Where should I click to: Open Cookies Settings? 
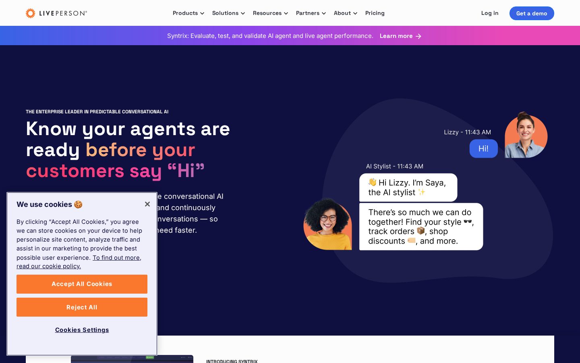pos(82,330)
